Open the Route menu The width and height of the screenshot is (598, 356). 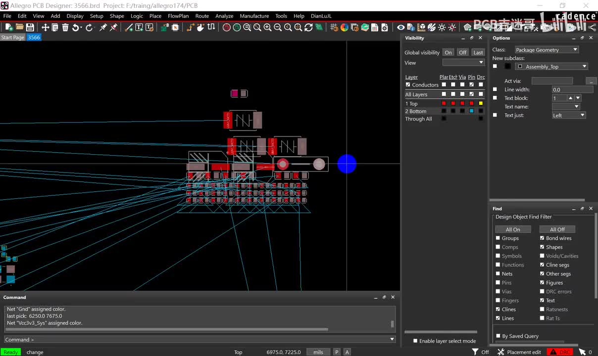coord(202,16)
